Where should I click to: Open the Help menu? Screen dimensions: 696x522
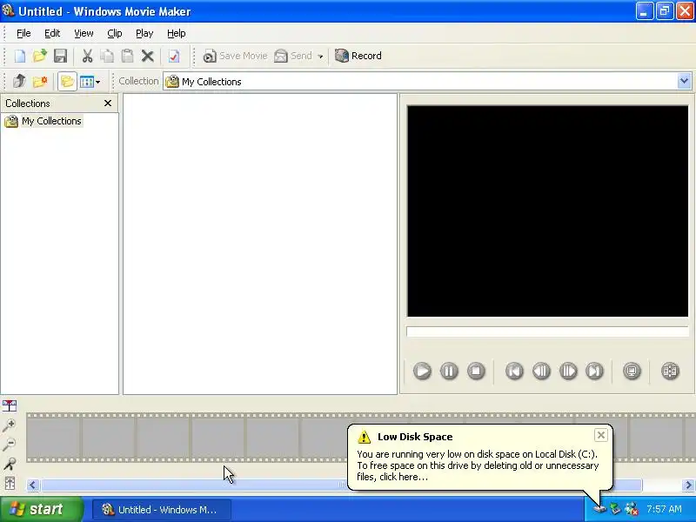[177, 33]
